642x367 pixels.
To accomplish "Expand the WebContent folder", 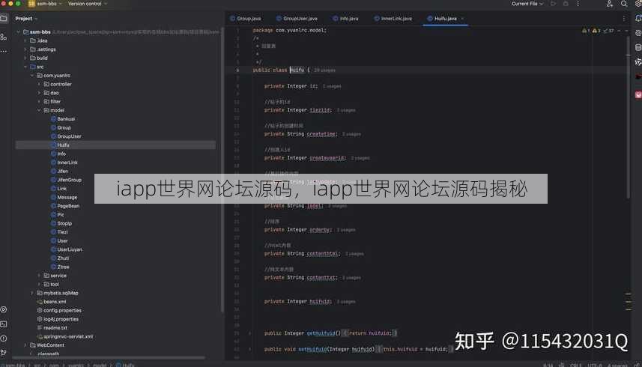I will [x=25, y=345].
